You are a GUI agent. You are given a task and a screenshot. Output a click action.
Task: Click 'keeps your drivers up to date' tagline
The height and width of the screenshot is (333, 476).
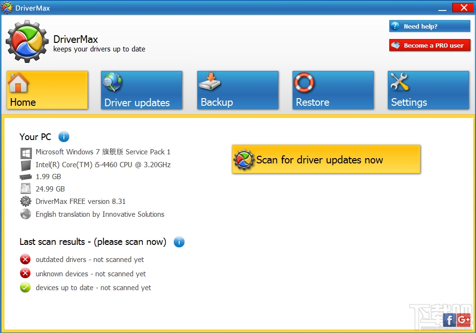click(99, 49)
